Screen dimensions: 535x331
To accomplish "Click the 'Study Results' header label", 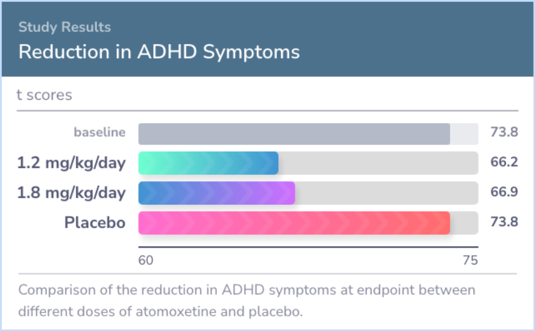I will 64,27.
